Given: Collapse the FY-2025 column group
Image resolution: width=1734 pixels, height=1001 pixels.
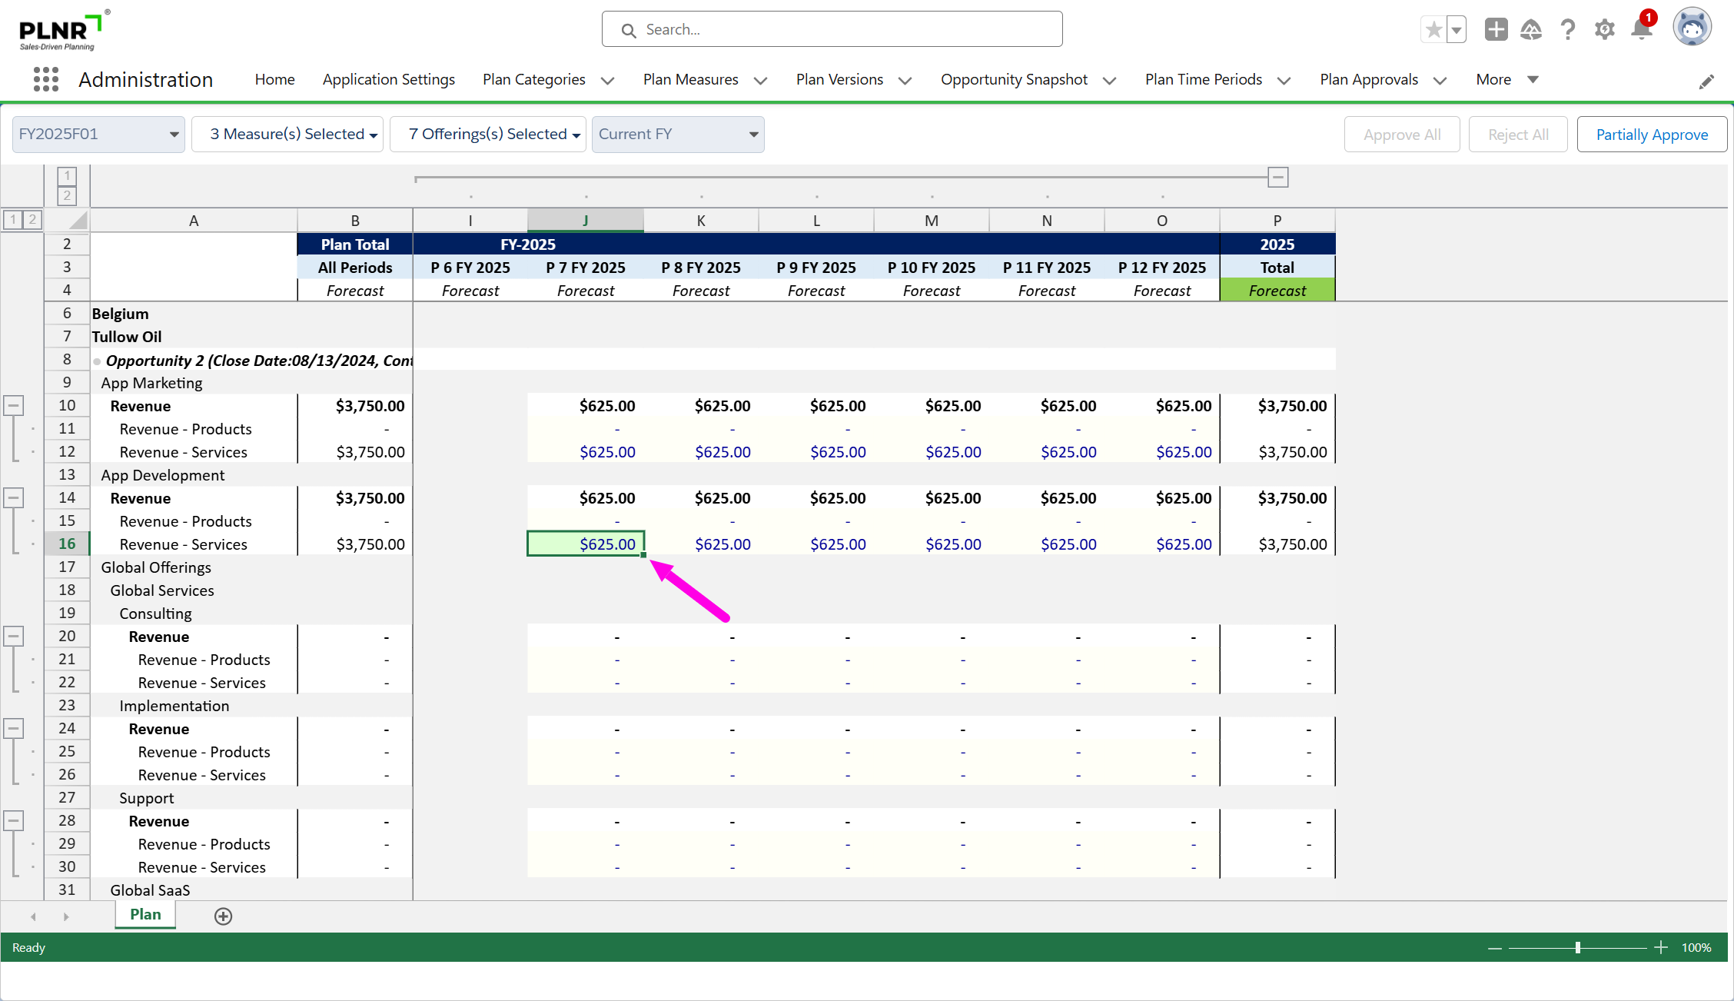Looking at the screenshot, I should pyautogui.click(x=1277, y=178).
